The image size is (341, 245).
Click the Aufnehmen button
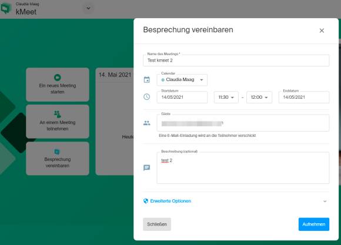pyautogui.click(x=314, y=224)
